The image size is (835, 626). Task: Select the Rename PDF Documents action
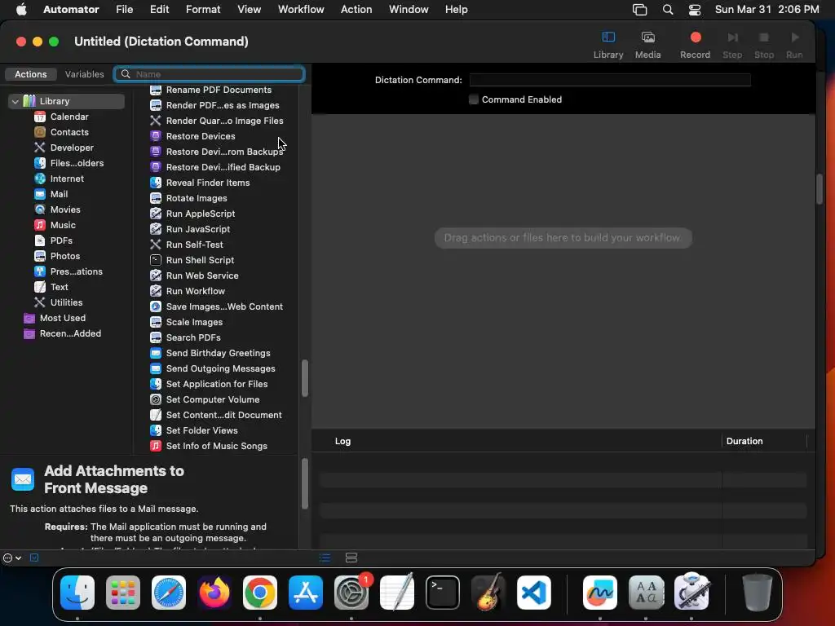(219, 90)
